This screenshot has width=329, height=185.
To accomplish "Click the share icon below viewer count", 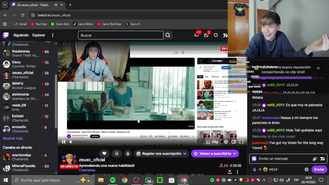I will (x=230, y=172).
